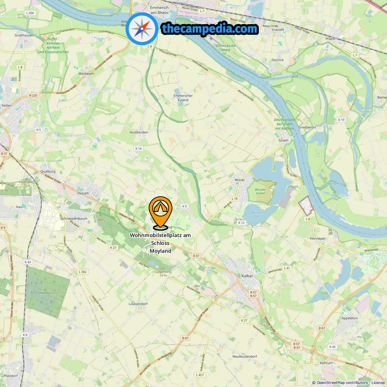The image size is (387, 387).
Task: Select the Wissel village label
Action: point(239,180)
